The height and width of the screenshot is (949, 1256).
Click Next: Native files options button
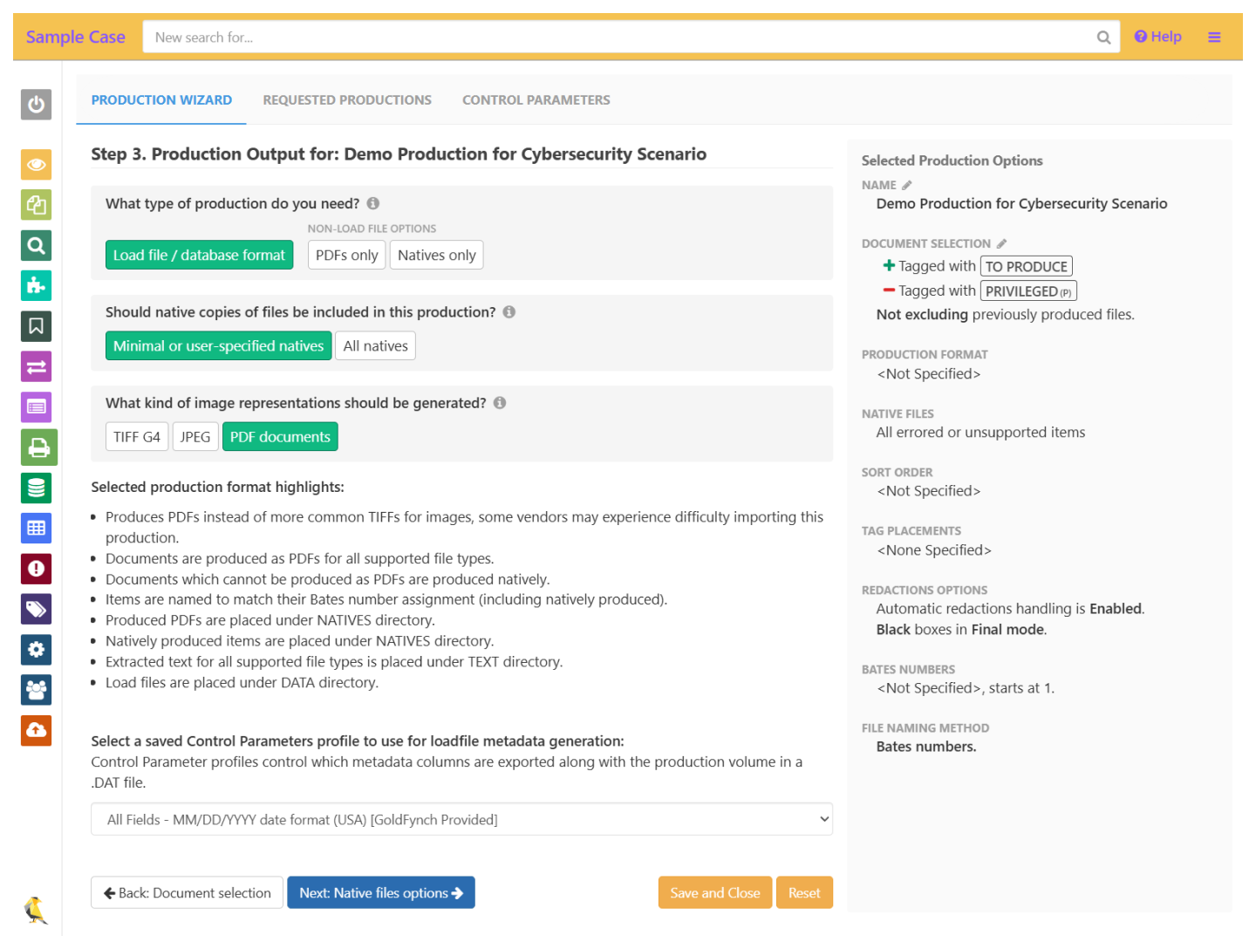click(x=381, y=892)
